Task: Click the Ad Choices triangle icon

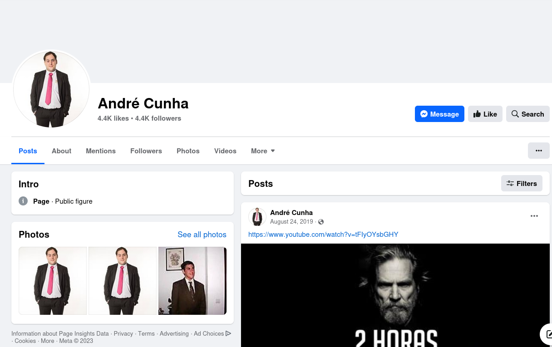Action: pyautogui.click(x=228, y=333)
